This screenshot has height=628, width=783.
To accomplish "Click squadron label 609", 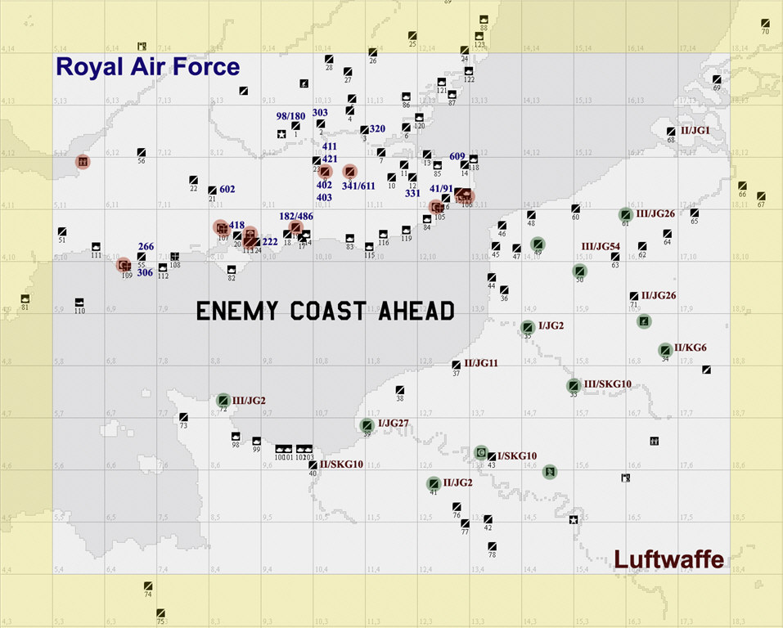I will coord(457,156).
